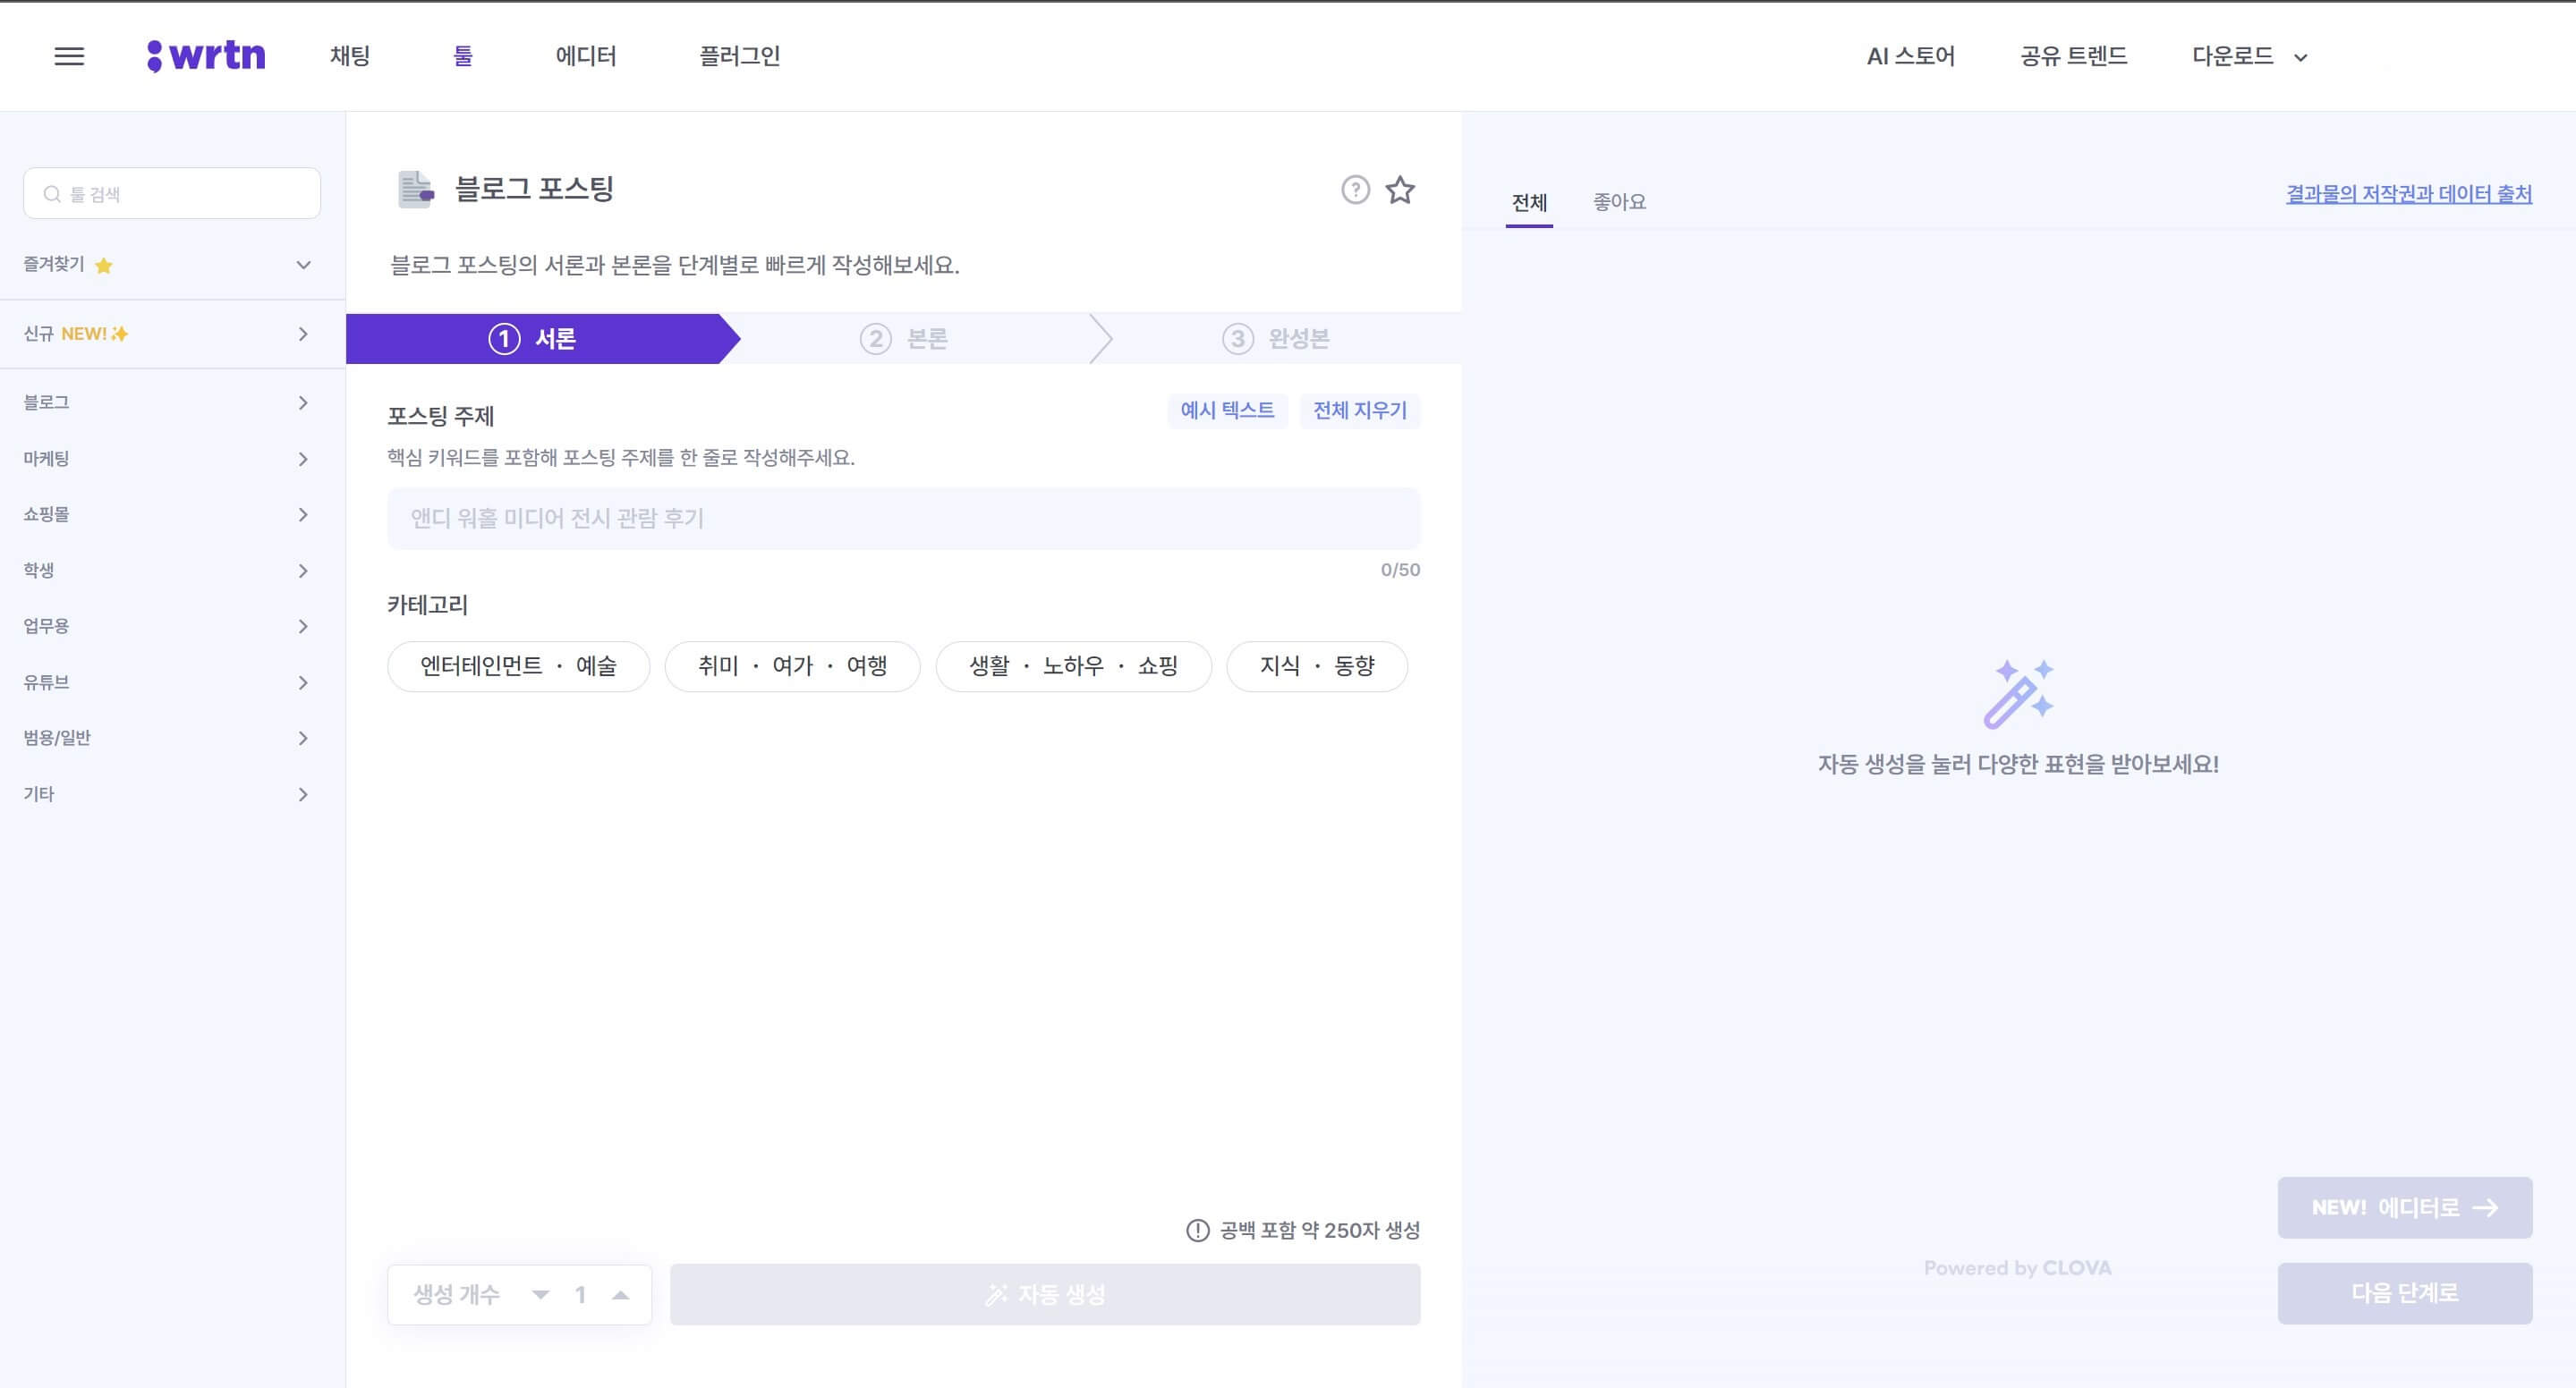This screenshot has width=2576, height=1388.
Task: Open the 결과물의 저작권과 데이터 출처 link
Action: pyautogui.click(x=2406, y=193)
